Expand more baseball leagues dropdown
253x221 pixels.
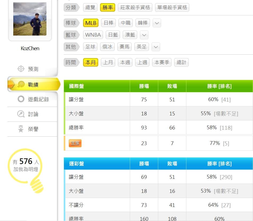(x=157, y=23)
